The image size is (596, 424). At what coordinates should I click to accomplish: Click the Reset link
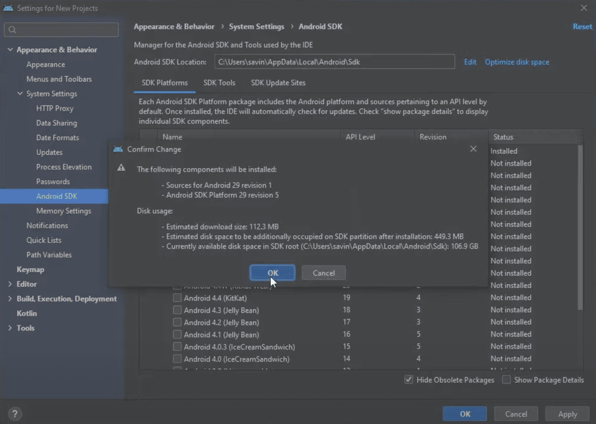tap(582, 26)
